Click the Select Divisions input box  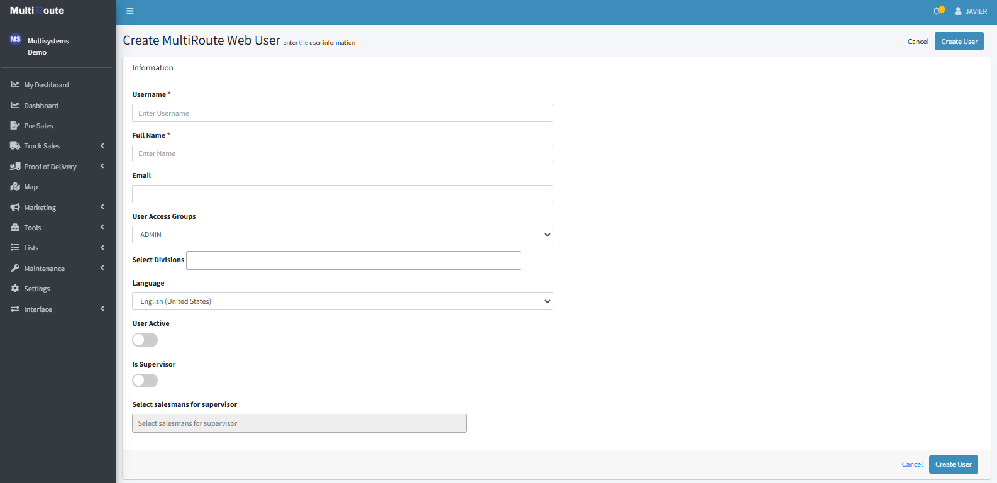(353, 260)
